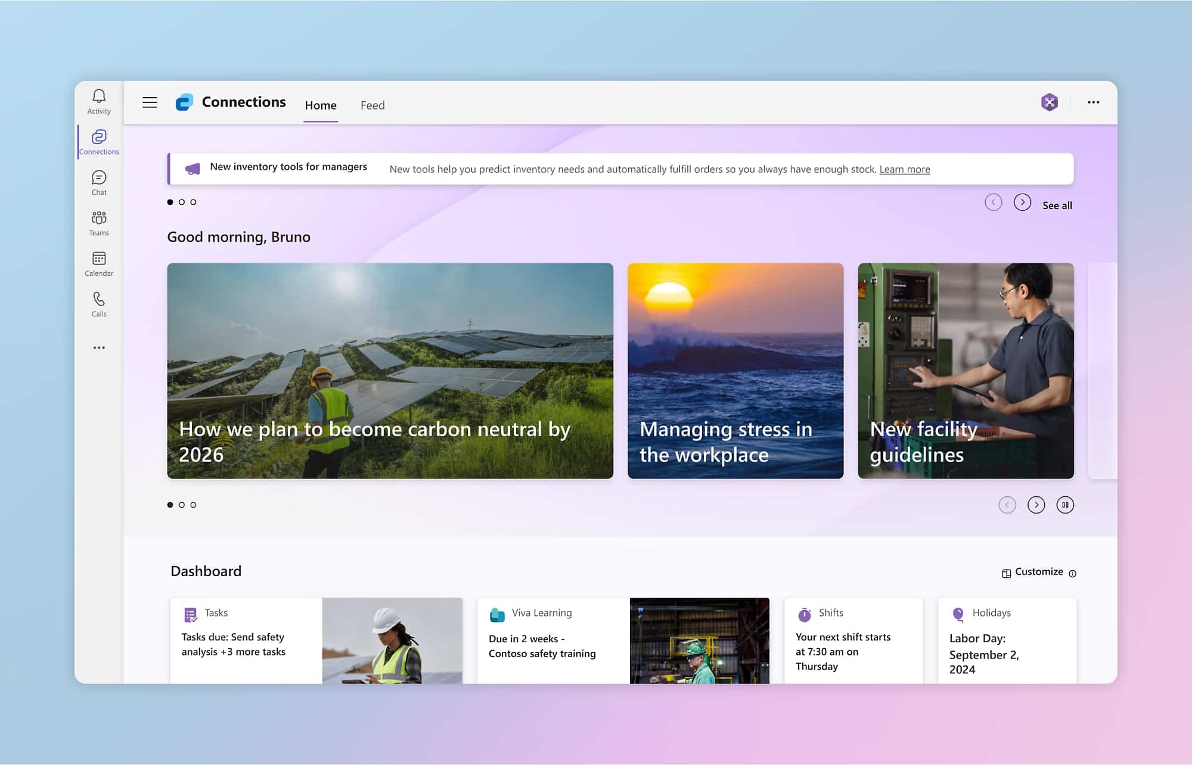Go to next news carousel slide
This screenshot has width=1192, height=765.
[x=1036, y=505]
